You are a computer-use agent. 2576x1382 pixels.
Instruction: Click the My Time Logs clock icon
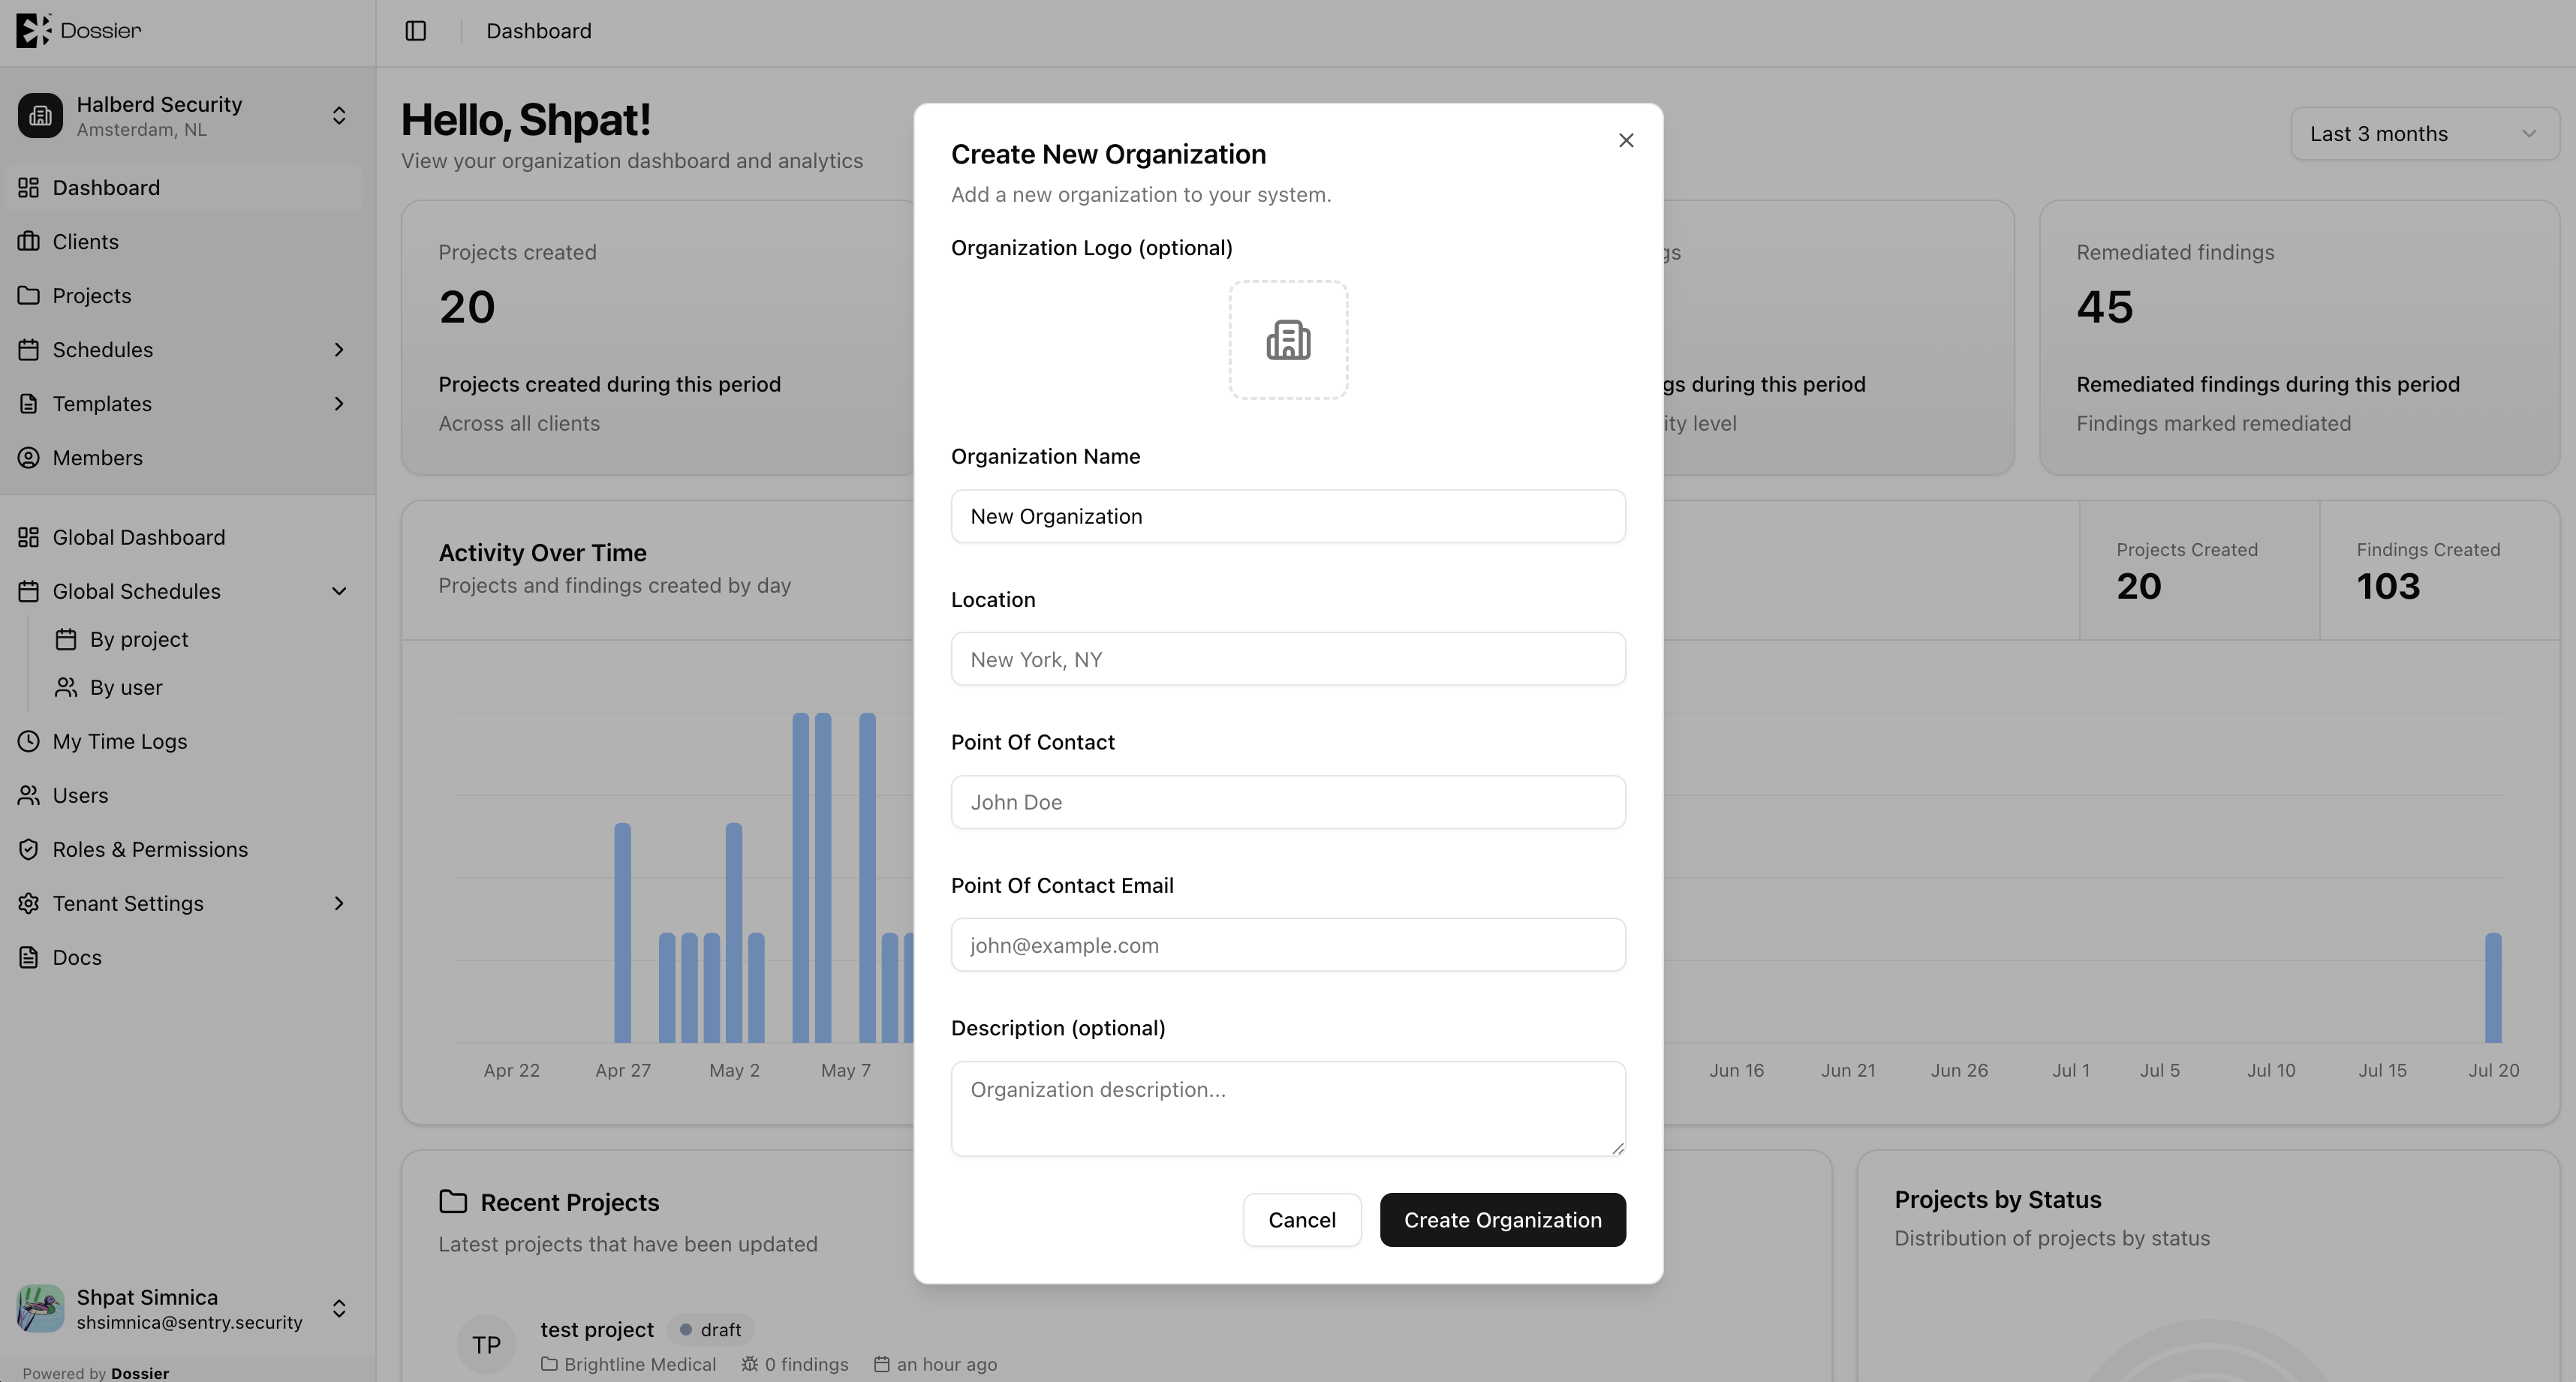[29, 741]
